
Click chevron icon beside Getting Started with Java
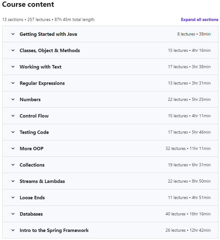click(13, 34)
